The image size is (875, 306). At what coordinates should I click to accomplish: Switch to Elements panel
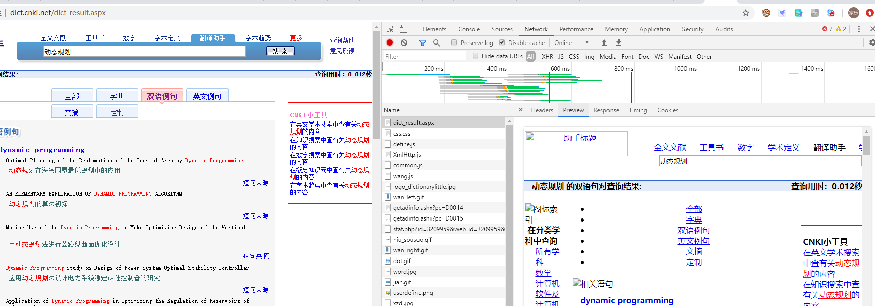434,29
